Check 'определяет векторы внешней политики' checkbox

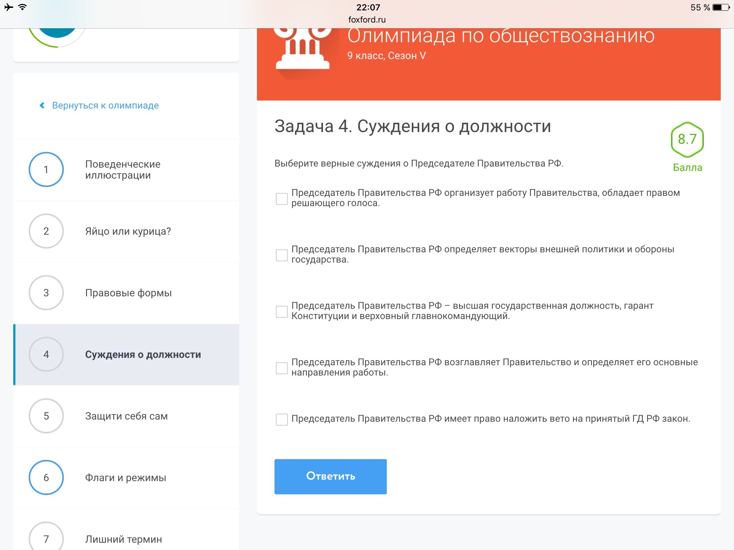282,255
